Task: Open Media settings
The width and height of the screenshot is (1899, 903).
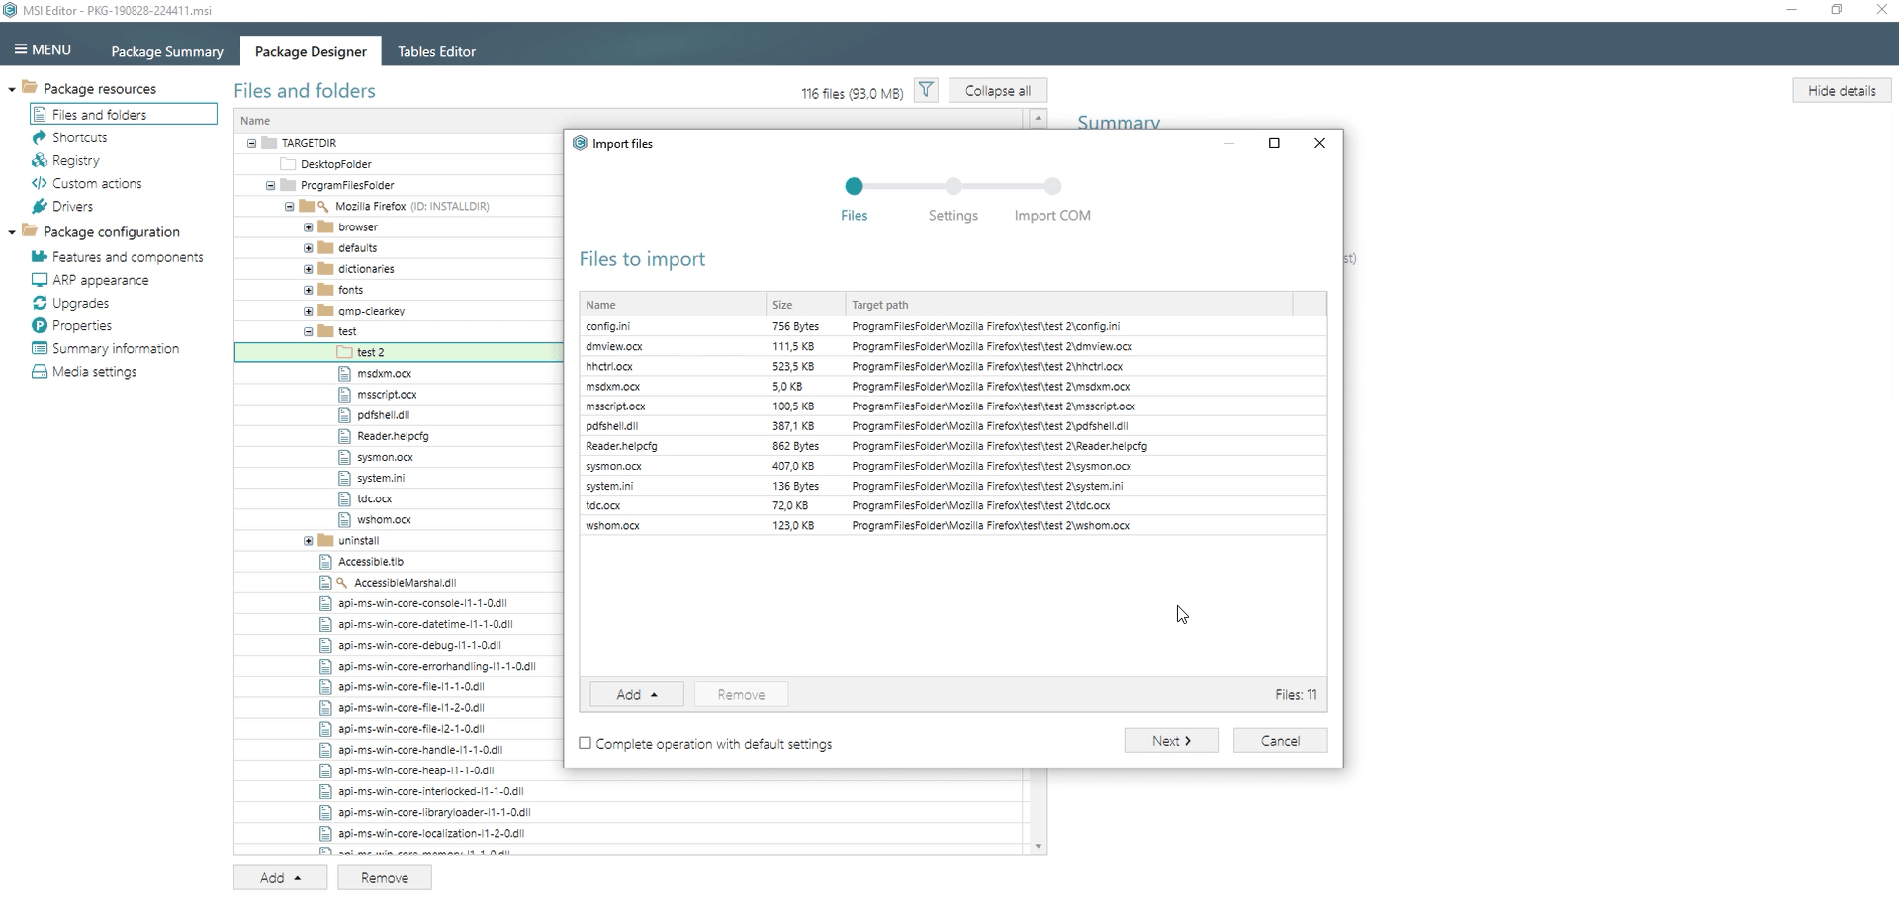Action: pos(94,372)
